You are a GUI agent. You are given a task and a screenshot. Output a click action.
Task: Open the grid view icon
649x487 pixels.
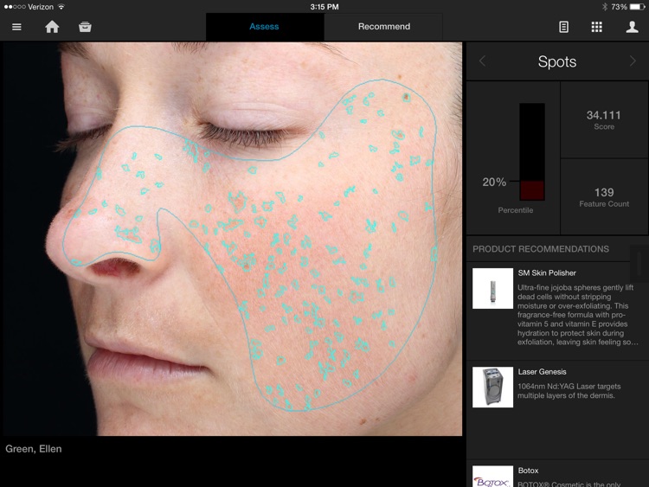click(x=596, y=27)
